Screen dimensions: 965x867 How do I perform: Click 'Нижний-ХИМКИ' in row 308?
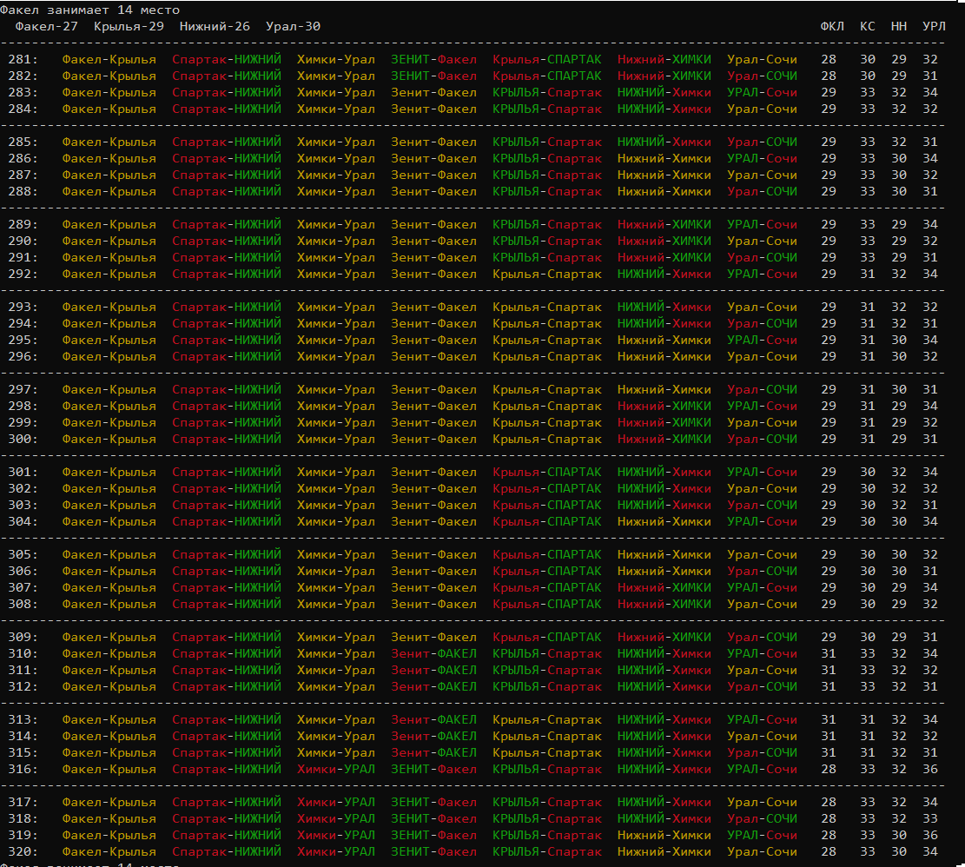[664, 605]
